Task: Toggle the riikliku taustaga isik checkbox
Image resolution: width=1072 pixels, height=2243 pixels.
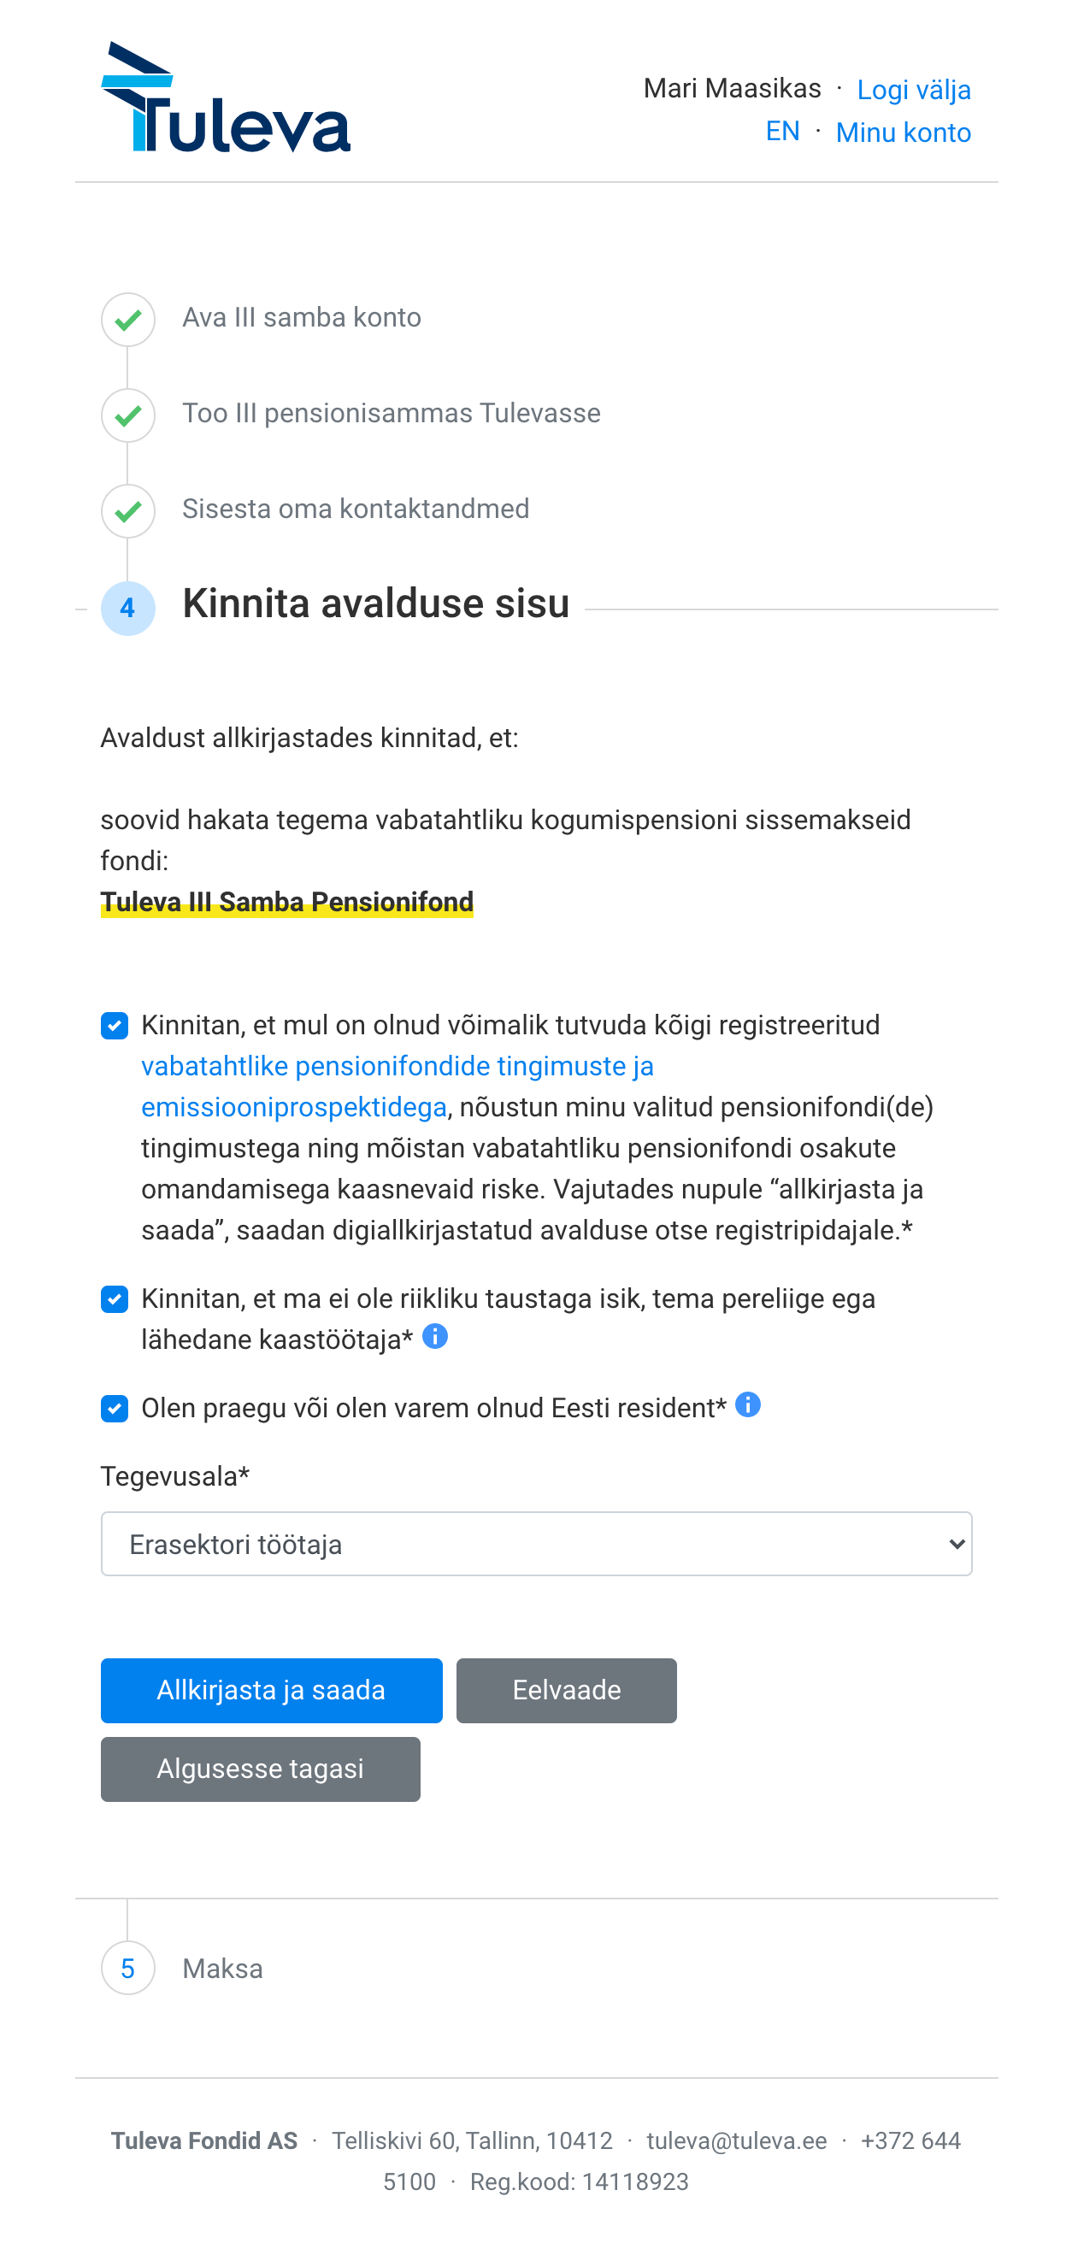Action: click(x=114, y=1299)
